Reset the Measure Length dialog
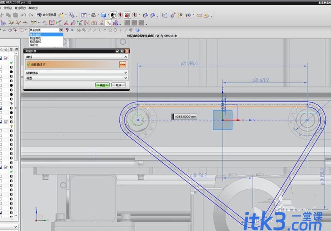Viewport: 331px width, 231px height. 118,51
